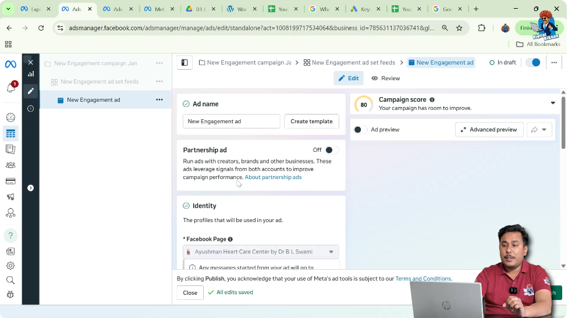The image size is (568, 318).
Task: Click Facebook Page info icon
Action: [230, 239]
